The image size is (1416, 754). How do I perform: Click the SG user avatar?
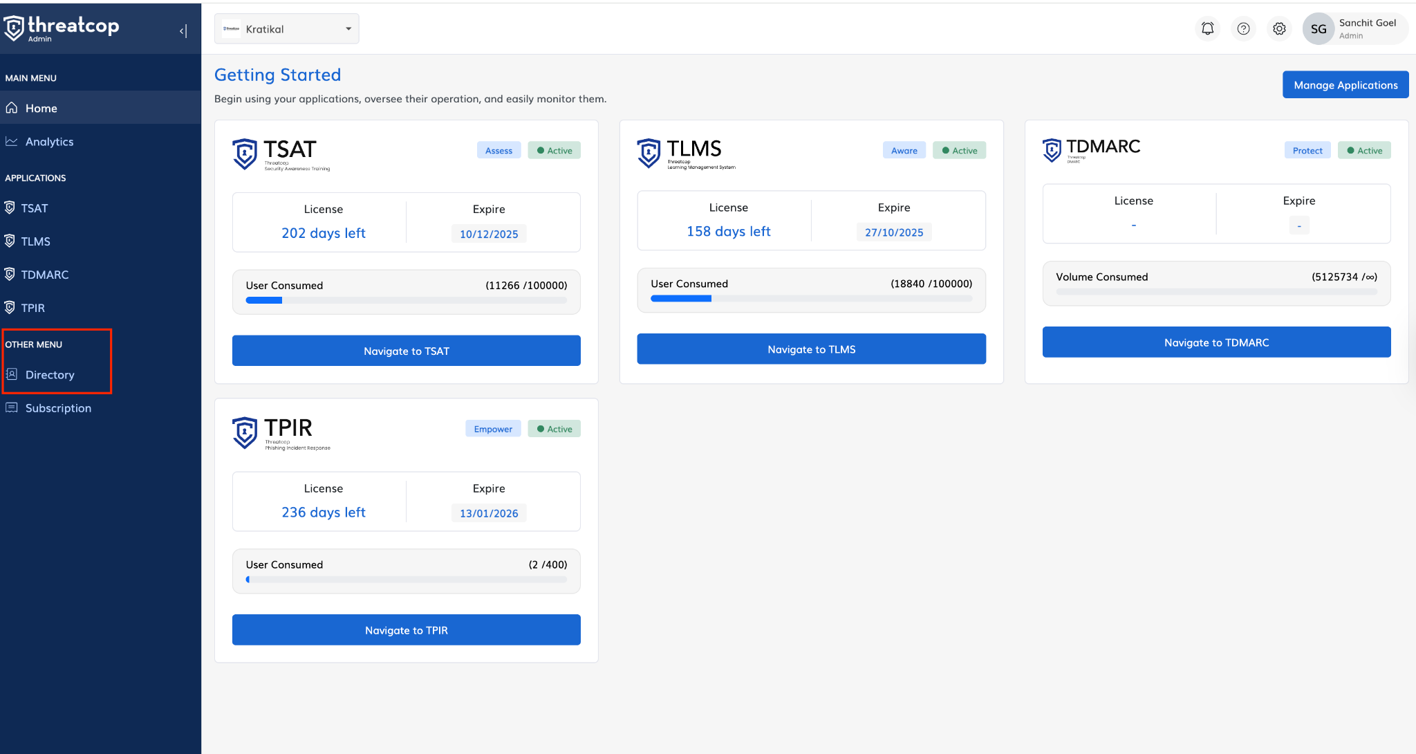pos(1318,29)
